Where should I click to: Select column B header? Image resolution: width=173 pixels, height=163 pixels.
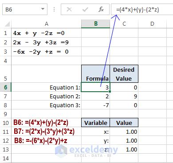pyautogui.click(x=96, y=23)
